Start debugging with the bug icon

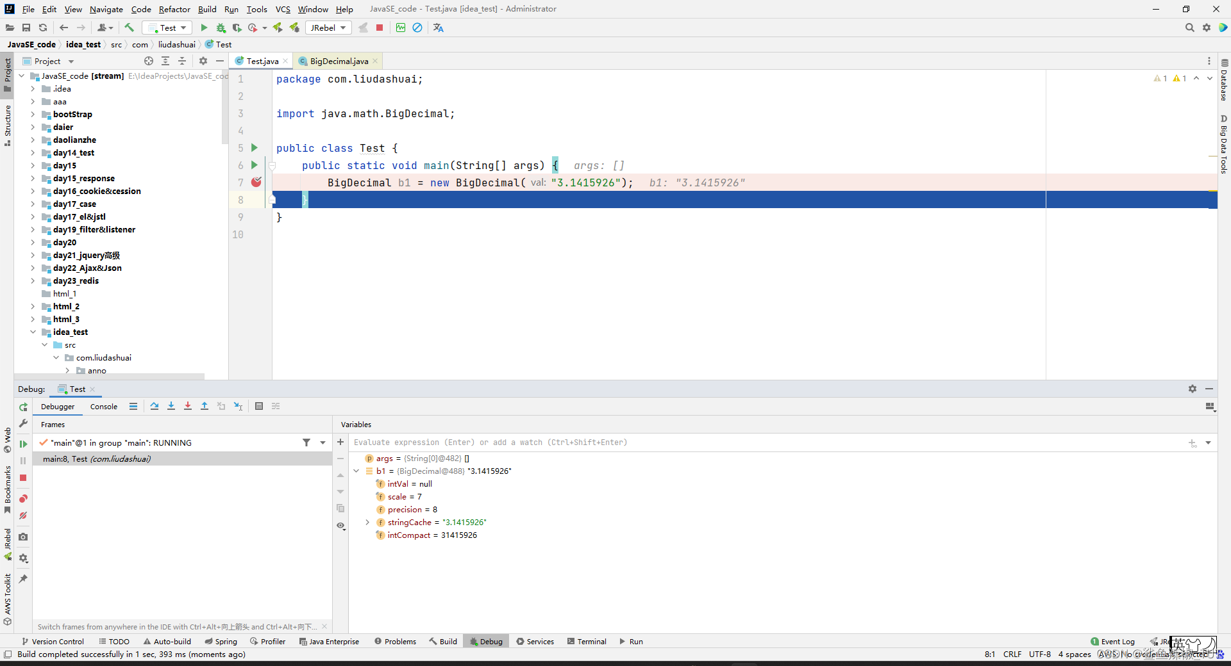pyautogui.click(x=221, y=28)
